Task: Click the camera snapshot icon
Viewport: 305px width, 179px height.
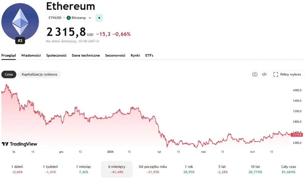Action: [x=255, y=75]
